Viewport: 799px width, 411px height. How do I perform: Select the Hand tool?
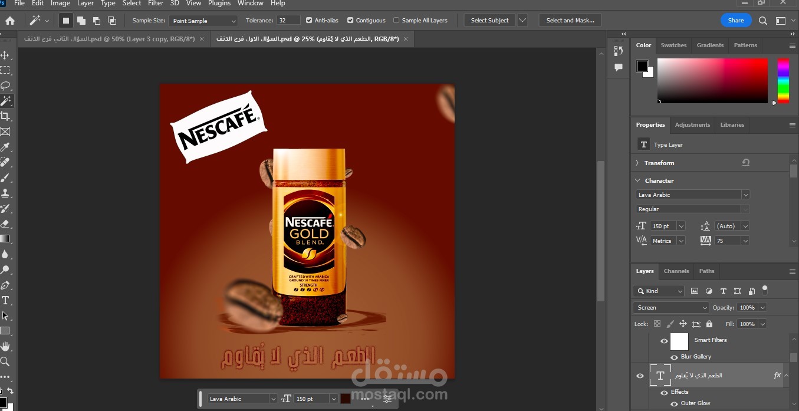(x=5, y=346)
